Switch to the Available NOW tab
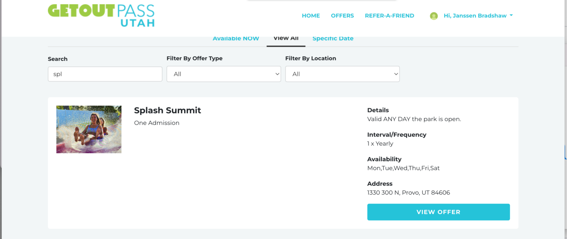567x239 pixels. pyautogui.click(x=236, y=39)
